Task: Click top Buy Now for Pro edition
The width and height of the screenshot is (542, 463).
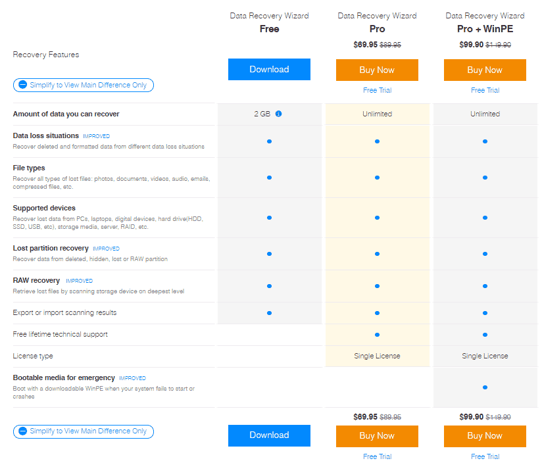Action: click(377, 70)
